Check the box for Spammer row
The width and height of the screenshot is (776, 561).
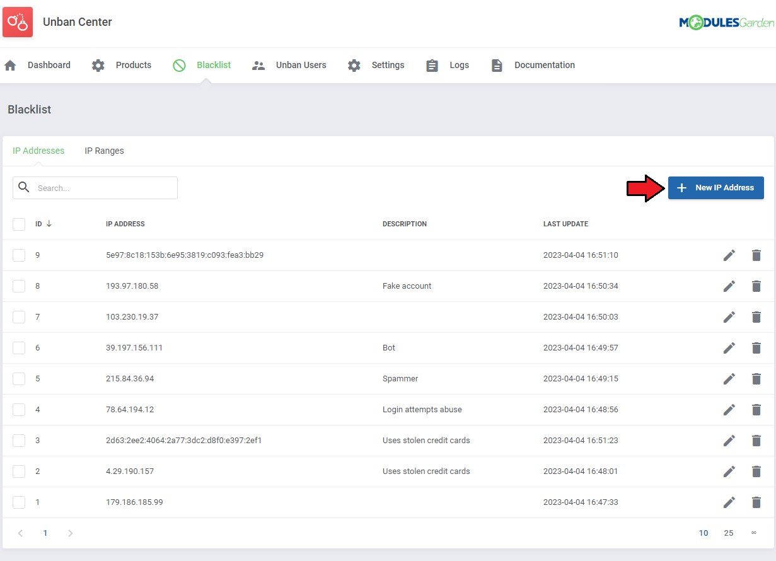tap(19, 379)
